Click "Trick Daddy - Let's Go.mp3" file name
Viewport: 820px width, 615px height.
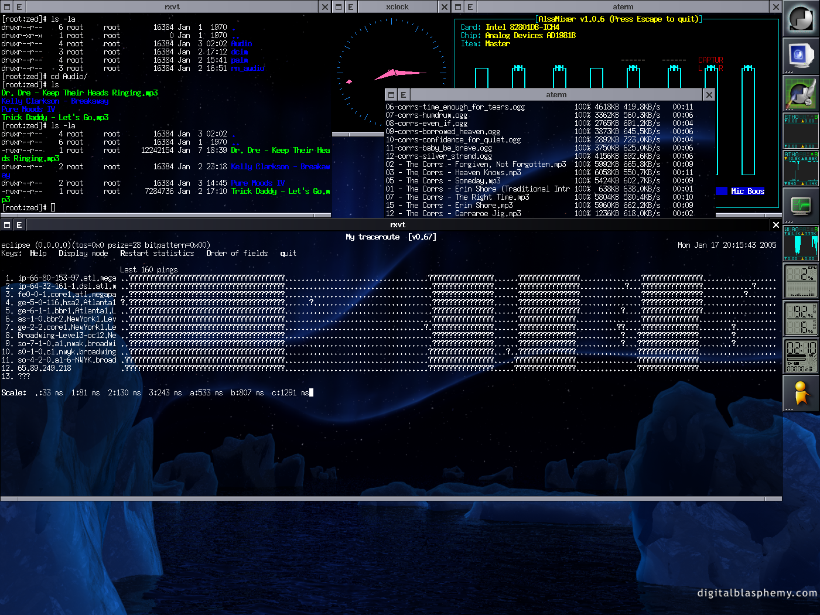pyautogui.click(x=55, y=118)
